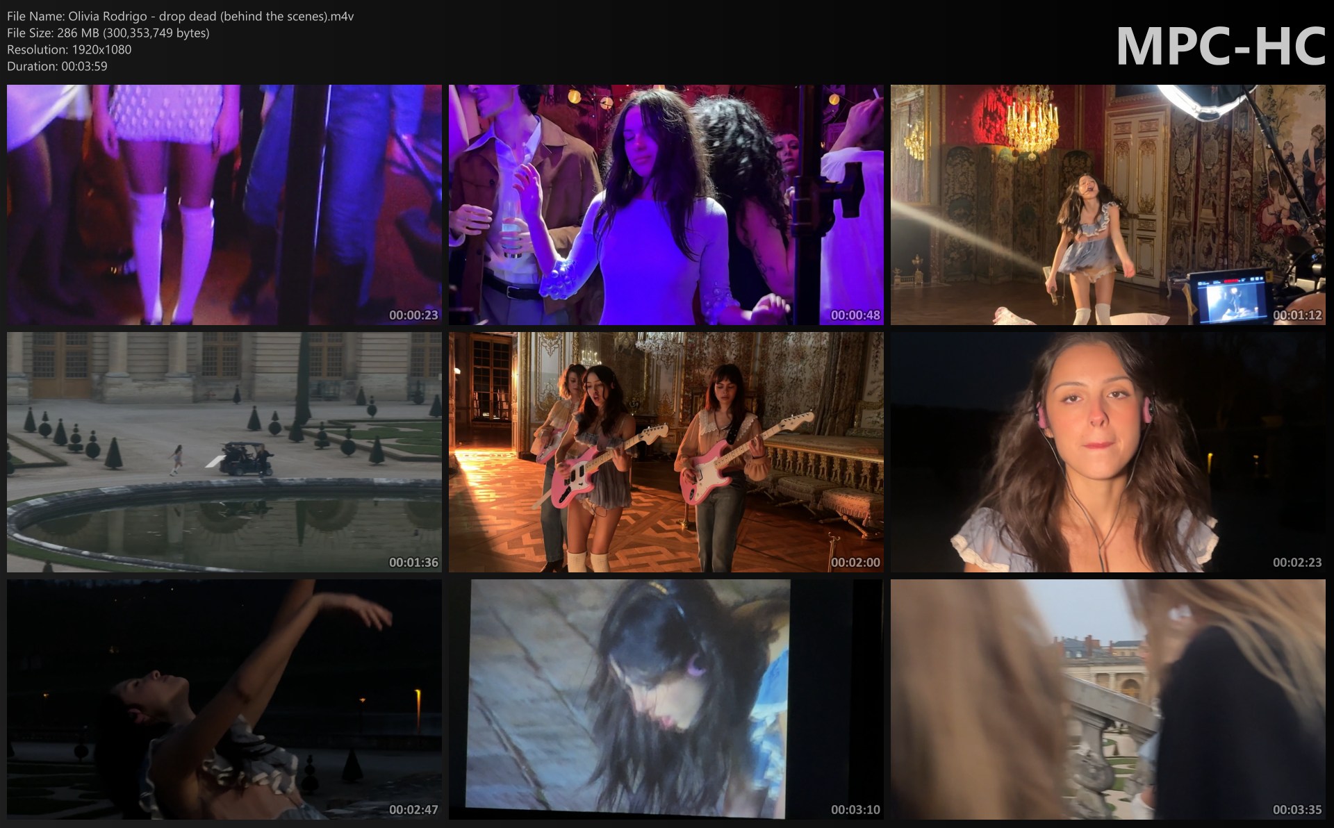1334x828 pixels.
Task: Click the 00:03:35 timestamp label
Action: click(x=1297, y=809)
